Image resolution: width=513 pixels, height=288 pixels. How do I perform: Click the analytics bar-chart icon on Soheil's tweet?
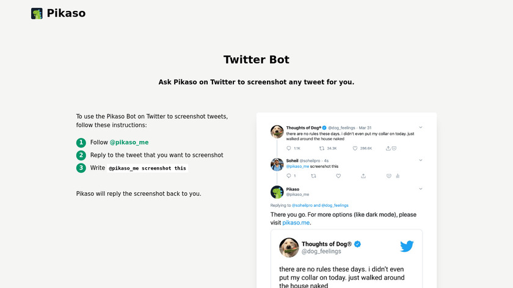pos(398,176)
